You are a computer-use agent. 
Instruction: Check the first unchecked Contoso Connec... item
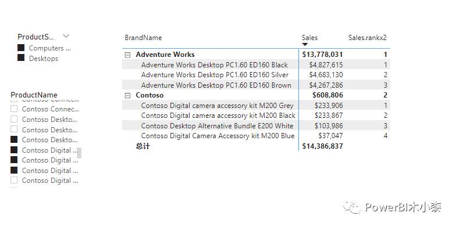point(14,109)
